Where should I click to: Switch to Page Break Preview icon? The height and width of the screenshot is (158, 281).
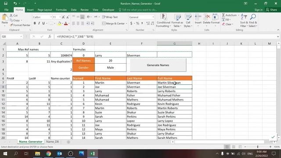240,147
